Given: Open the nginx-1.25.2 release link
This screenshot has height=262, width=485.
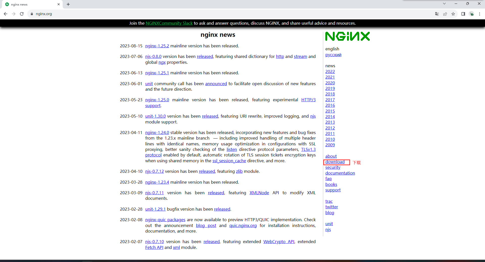Looking at the screenshot, I should (157, 46).
